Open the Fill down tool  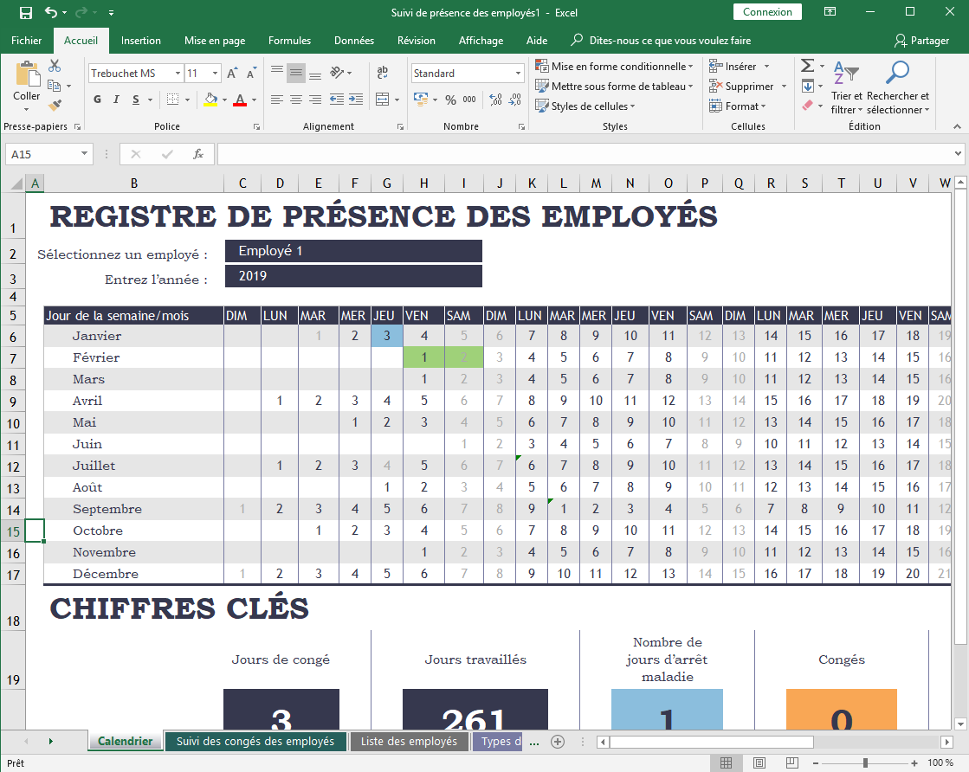[807, 86]
